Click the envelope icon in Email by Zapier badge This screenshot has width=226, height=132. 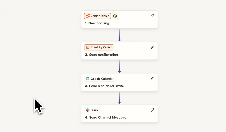pyautogui.click(x=88, y=47)
